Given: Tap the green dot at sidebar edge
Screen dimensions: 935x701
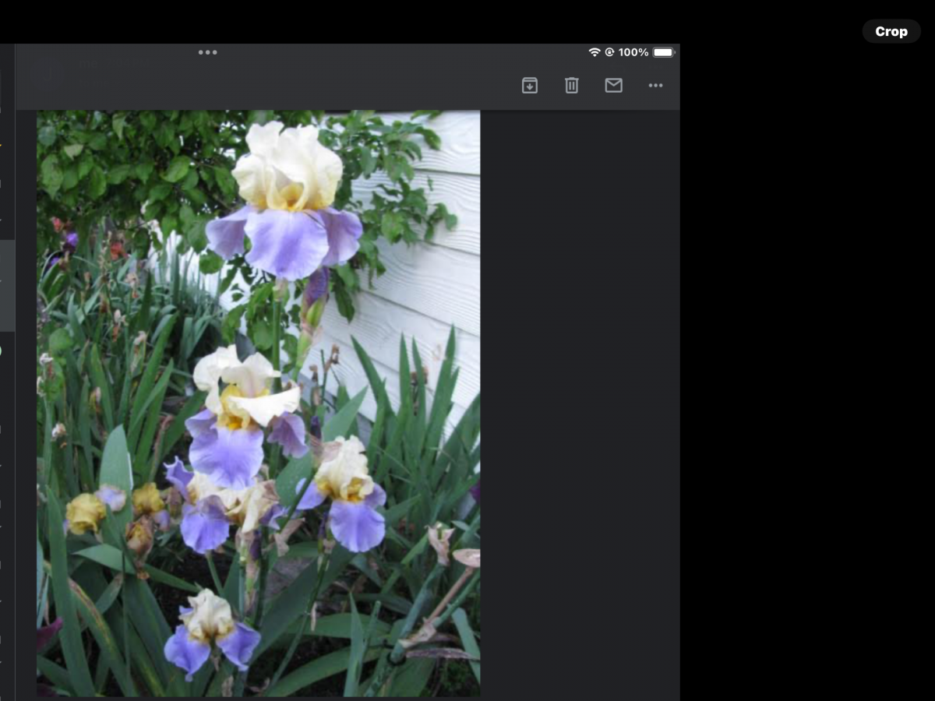Looking at the screenshot, I should pyautogui.click(x=1, y=351).
